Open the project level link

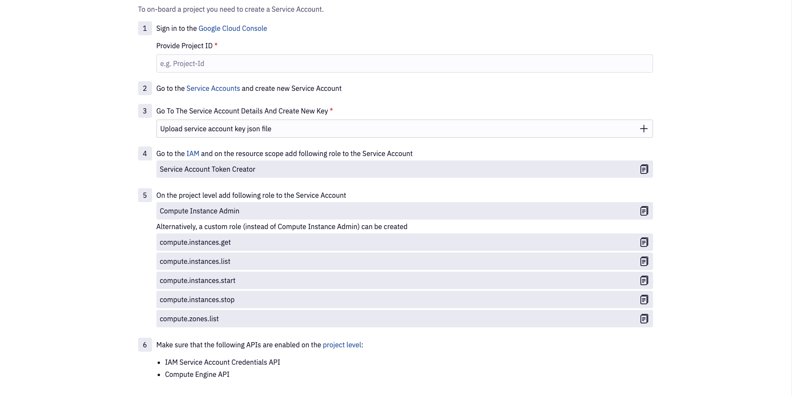tap(342, 345)
